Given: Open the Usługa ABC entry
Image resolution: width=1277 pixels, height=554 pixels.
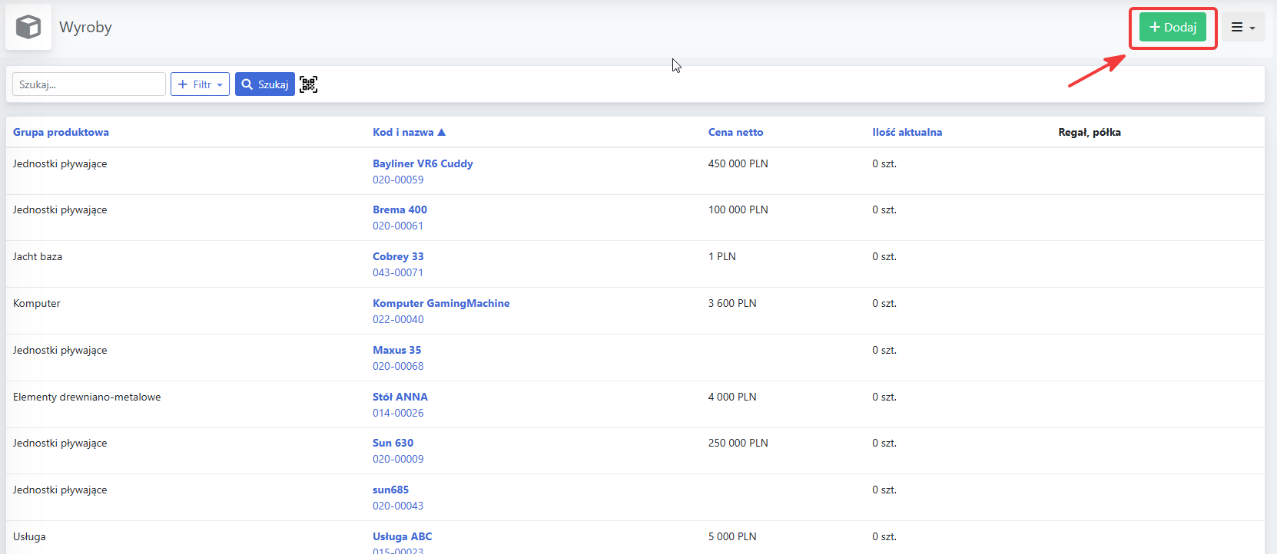Looking at the screenshot, I should point(402,536).
